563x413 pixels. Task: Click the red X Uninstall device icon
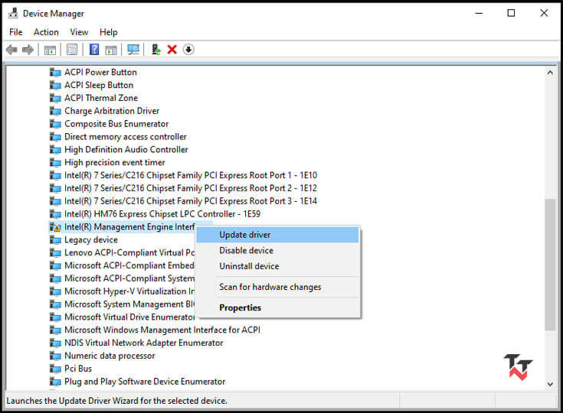(172, 50)
